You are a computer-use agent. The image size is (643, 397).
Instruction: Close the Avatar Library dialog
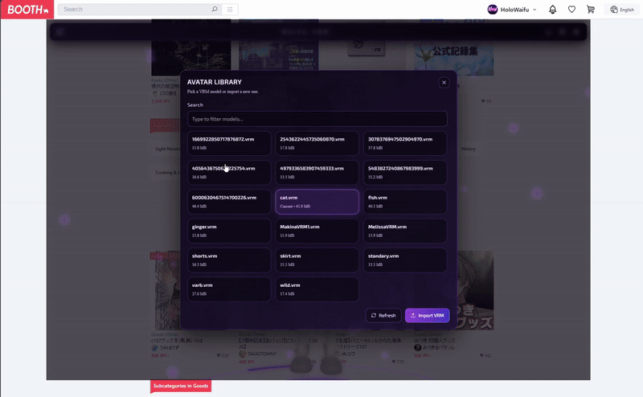click(x=444, y=83)
